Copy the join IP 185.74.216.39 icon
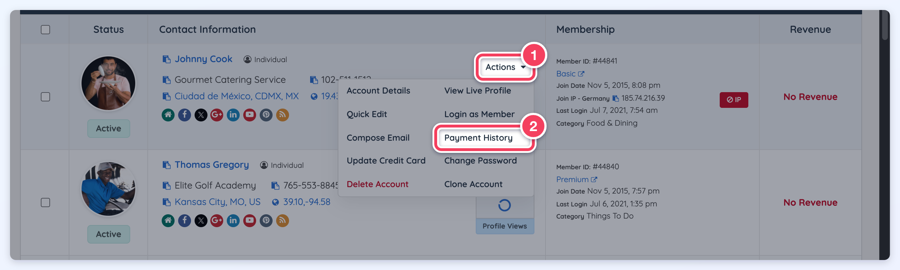The image size is (900, 270). point(616,98)
